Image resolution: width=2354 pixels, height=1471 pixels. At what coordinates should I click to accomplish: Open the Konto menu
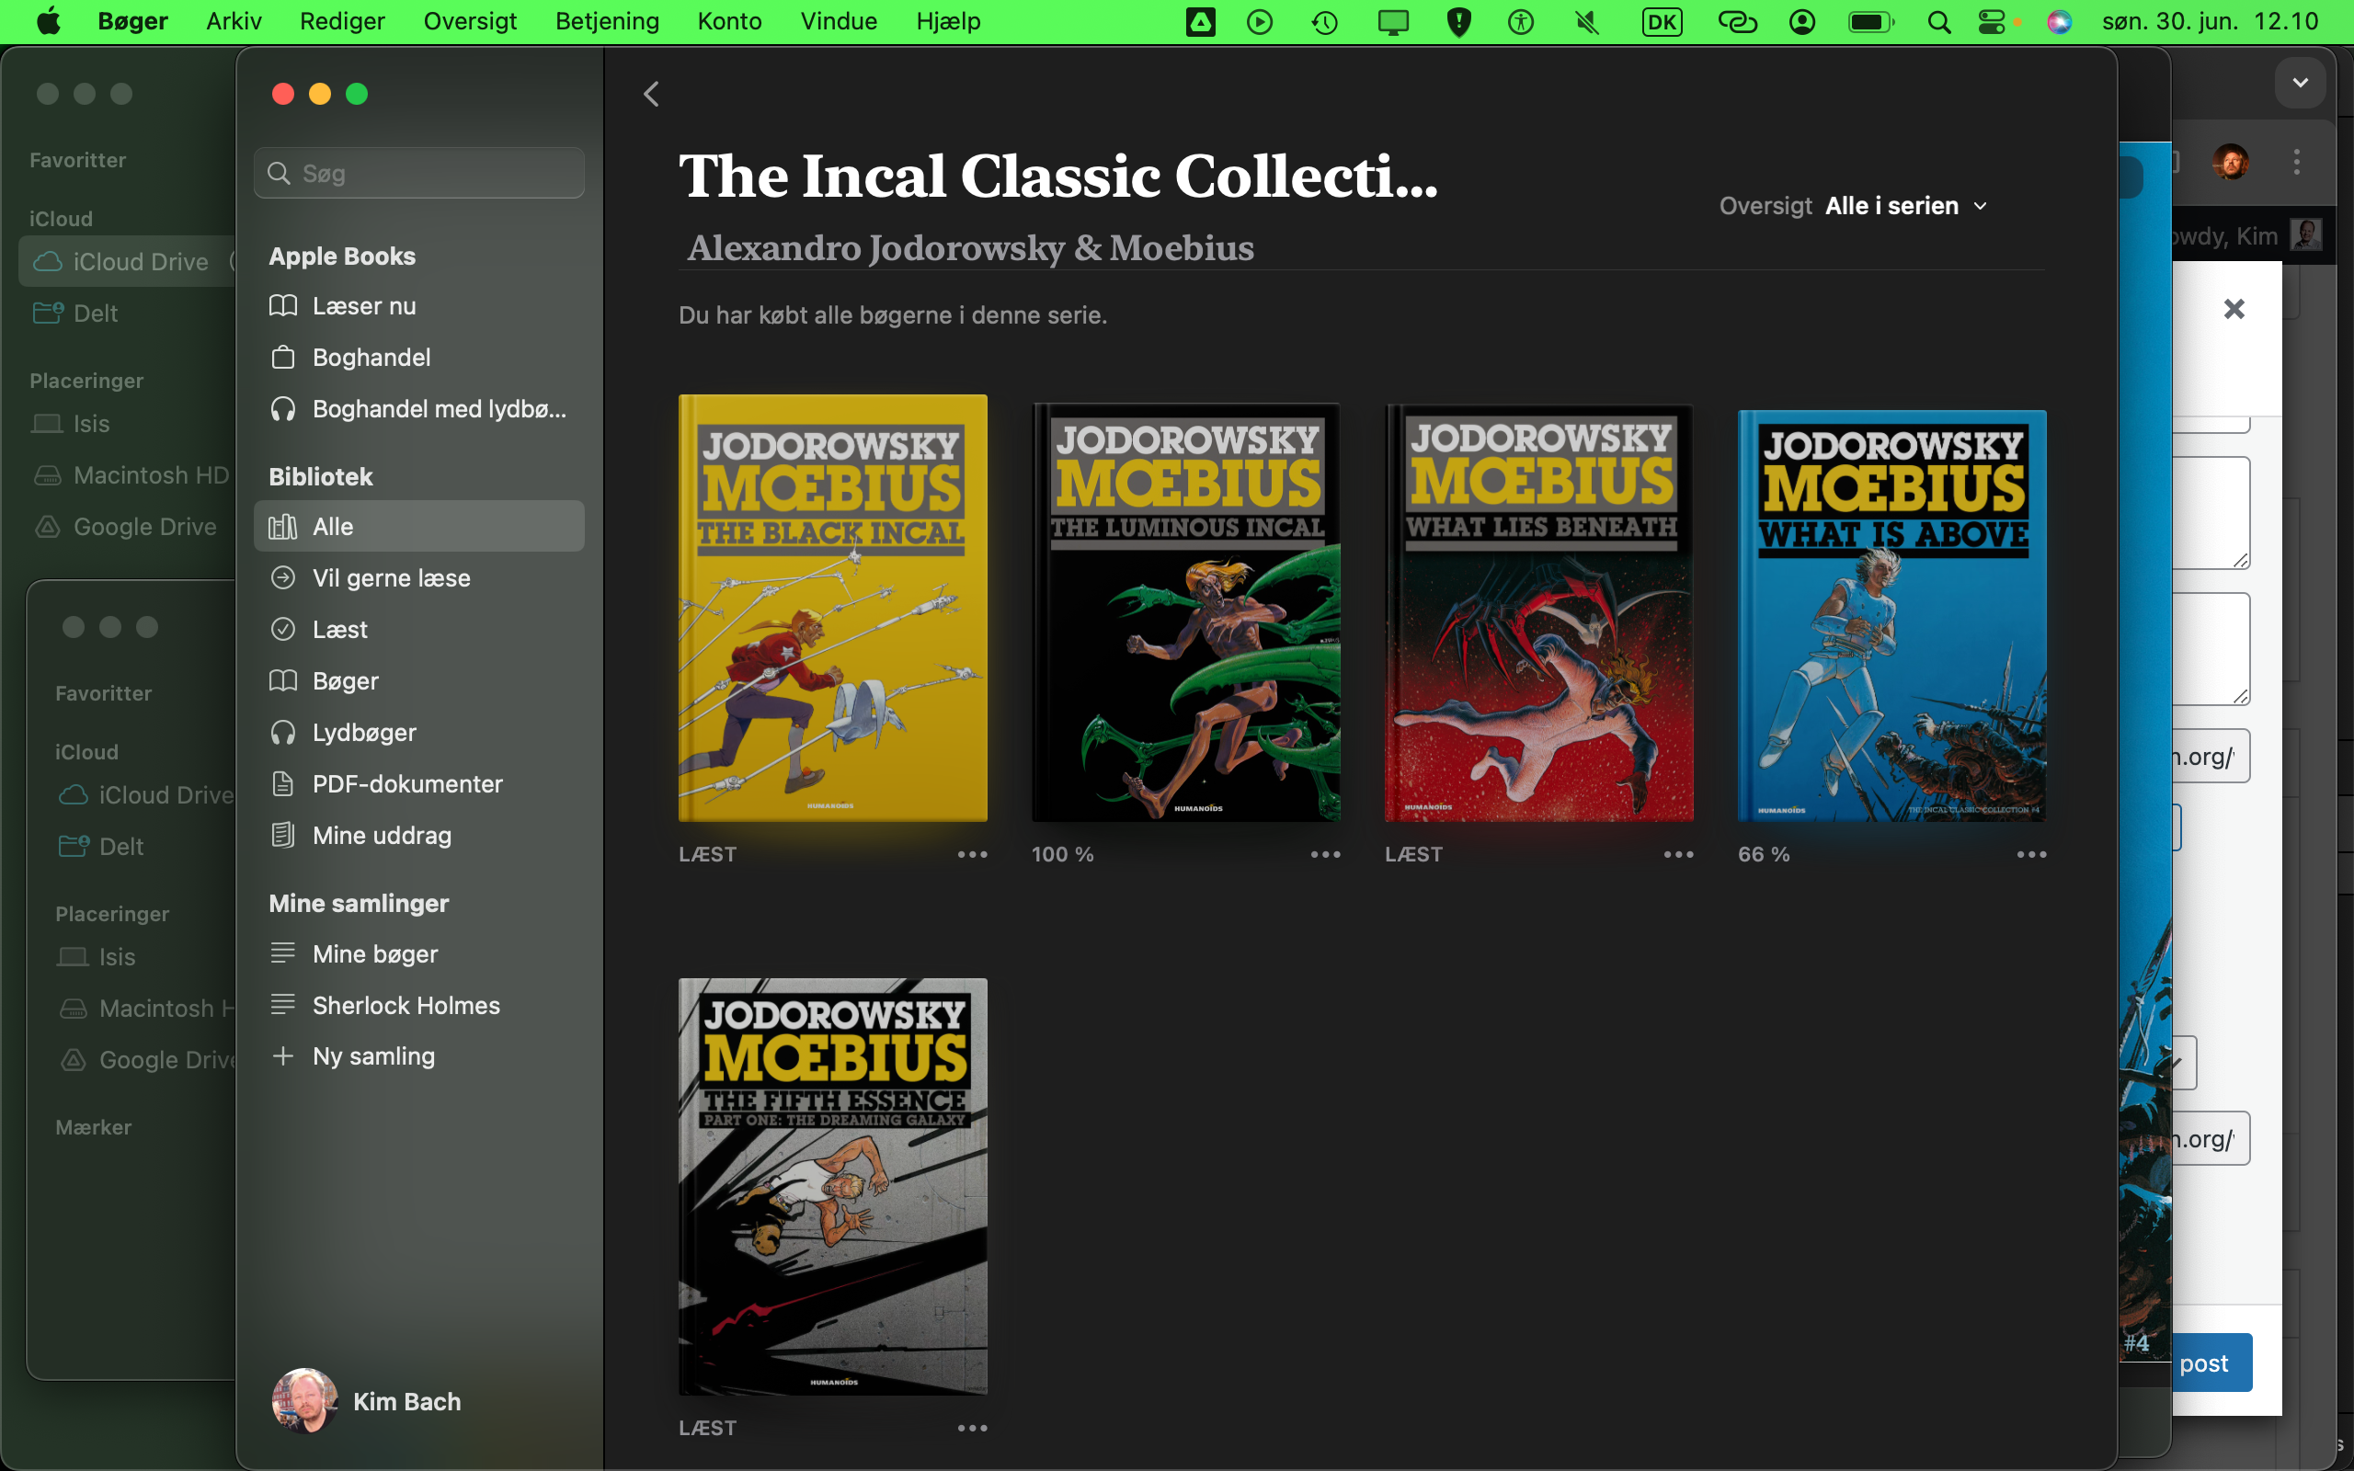point(729,21)
